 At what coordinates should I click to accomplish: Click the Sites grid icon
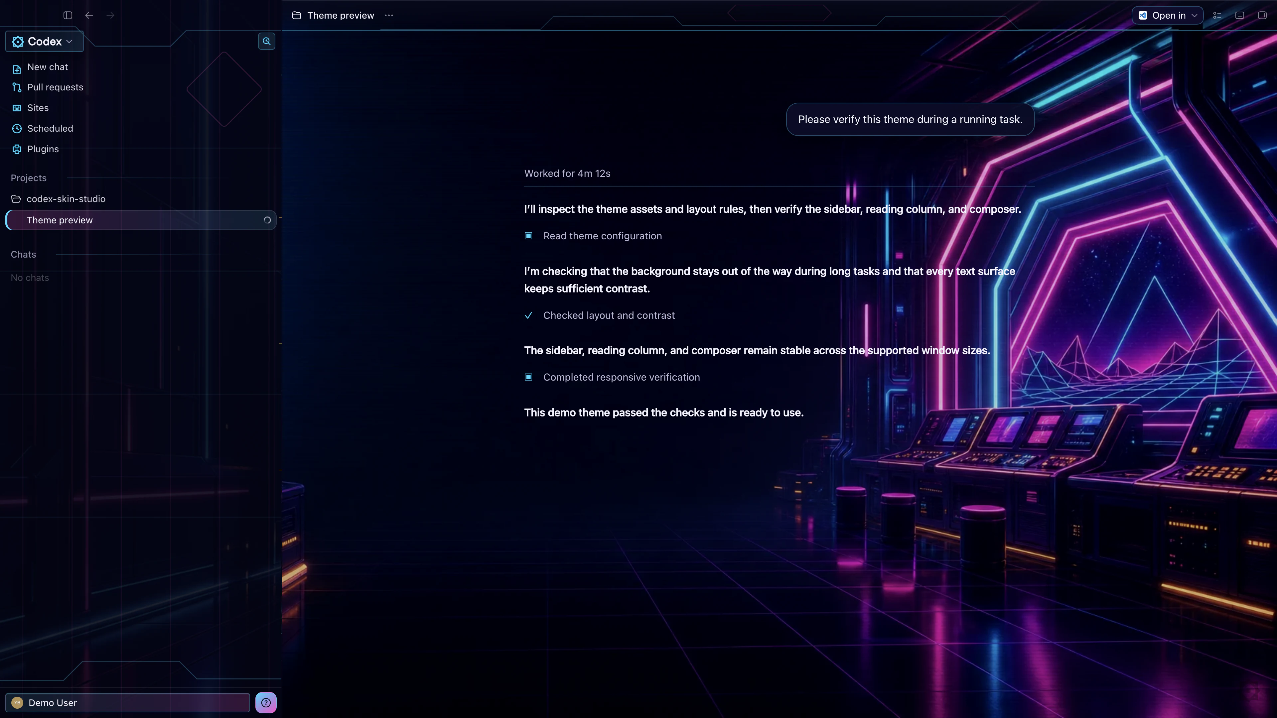[x=17, y=108]
